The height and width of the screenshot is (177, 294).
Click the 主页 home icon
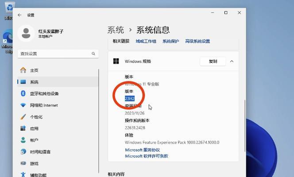[23, 70]
